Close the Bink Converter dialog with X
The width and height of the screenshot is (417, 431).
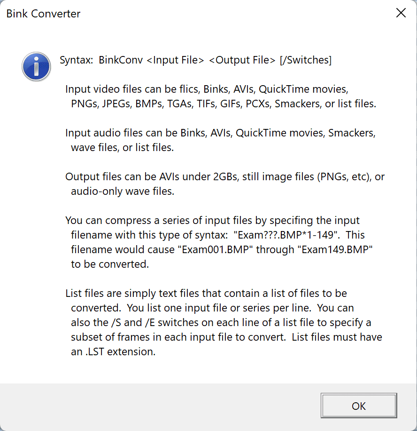[x=401, y=13]
